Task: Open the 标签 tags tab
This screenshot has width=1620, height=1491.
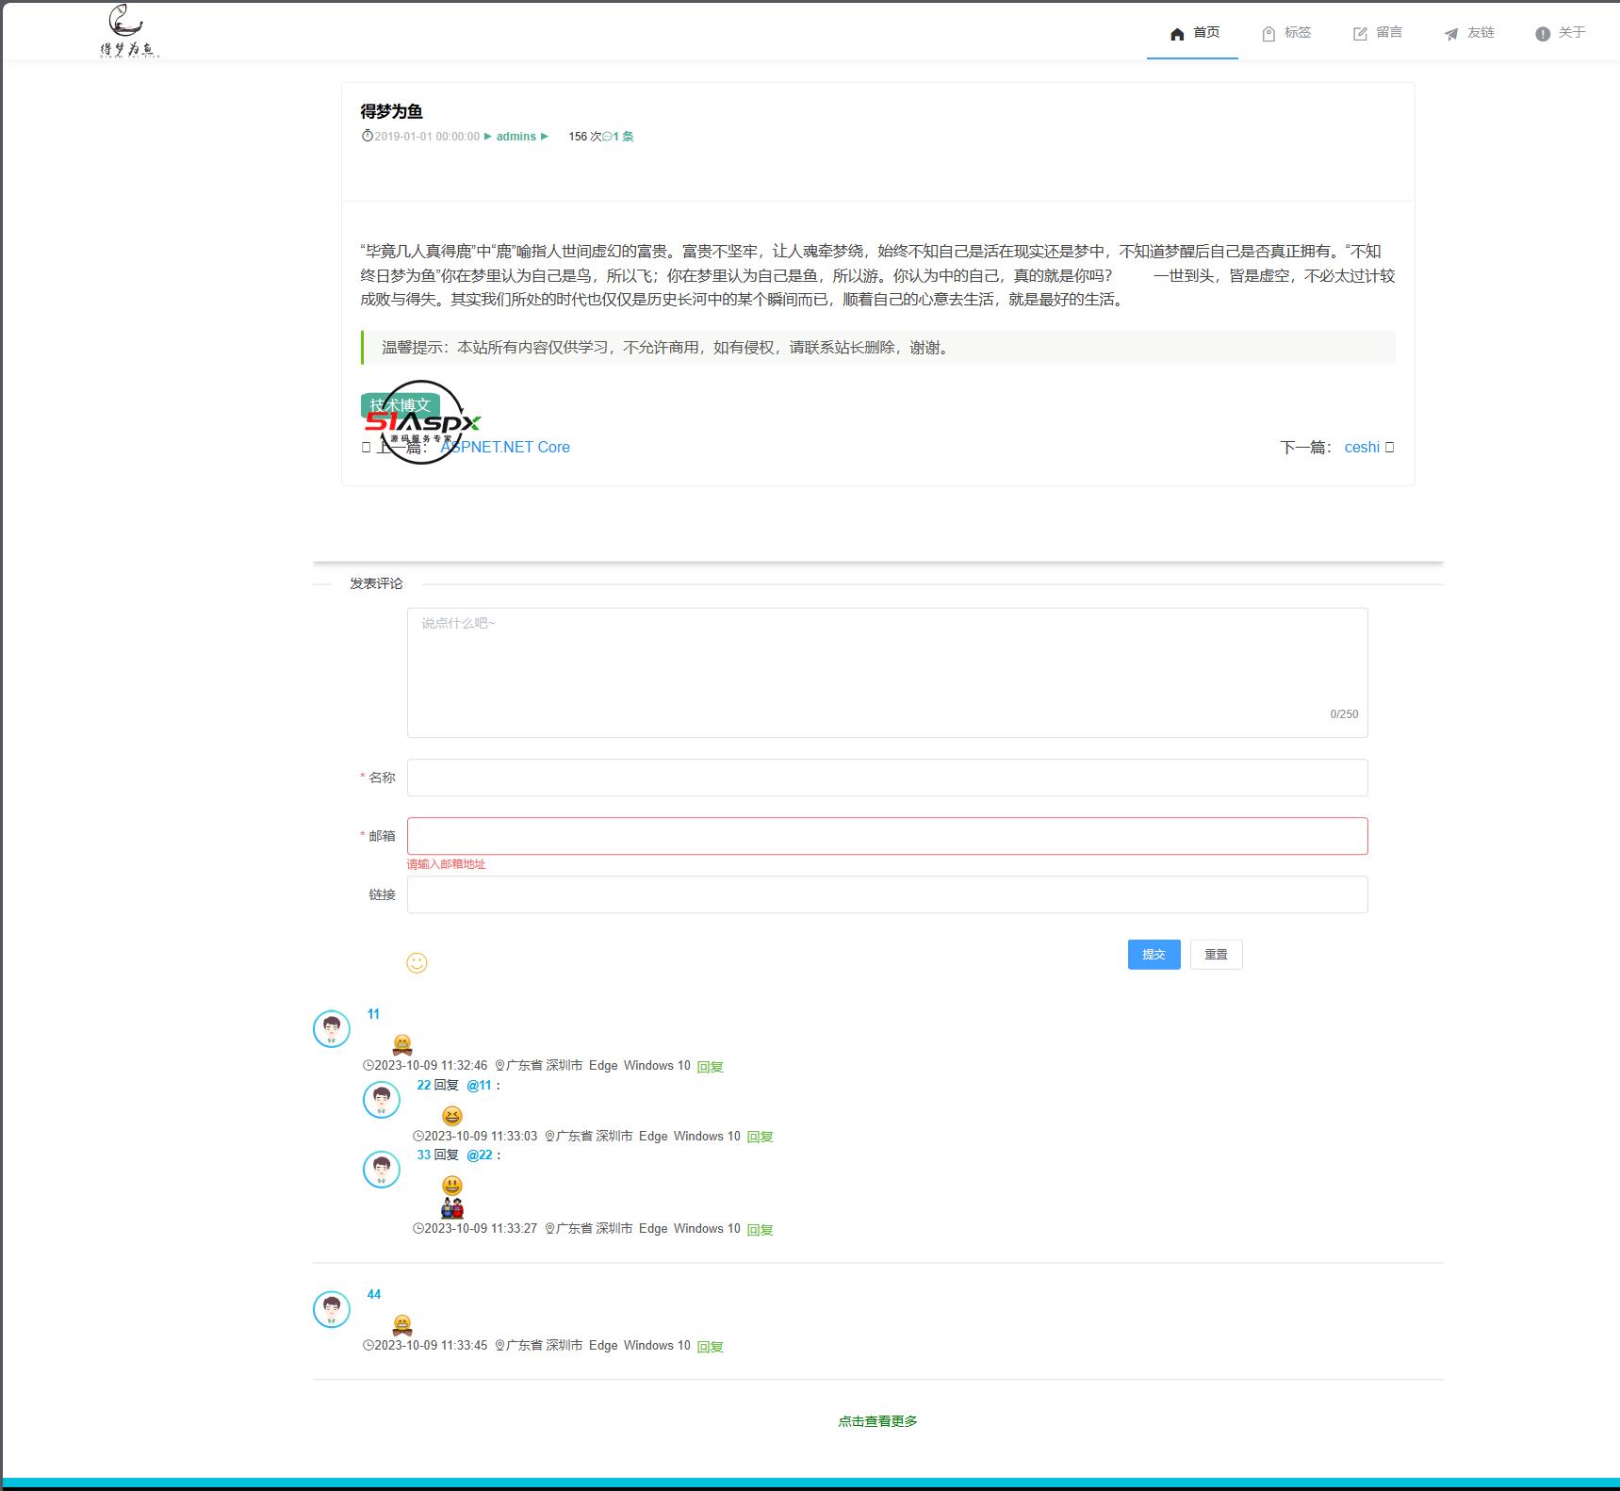Action: coord(1285,33)
